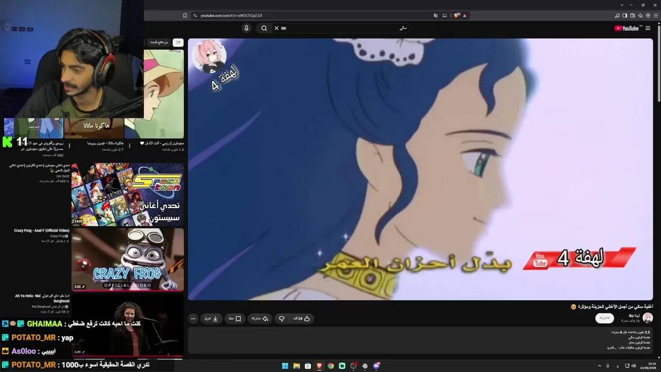Play the Crazy Frog Axel F thumbnail

tap(128, 259)
